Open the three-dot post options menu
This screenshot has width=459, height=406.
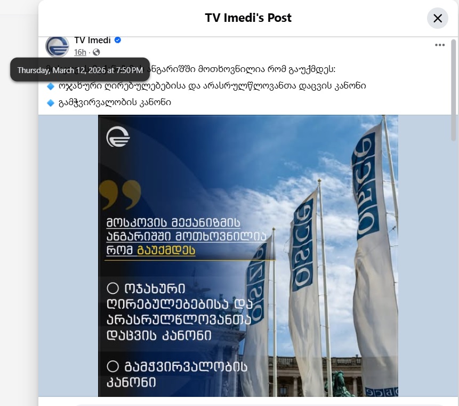(x=440, y=45)
